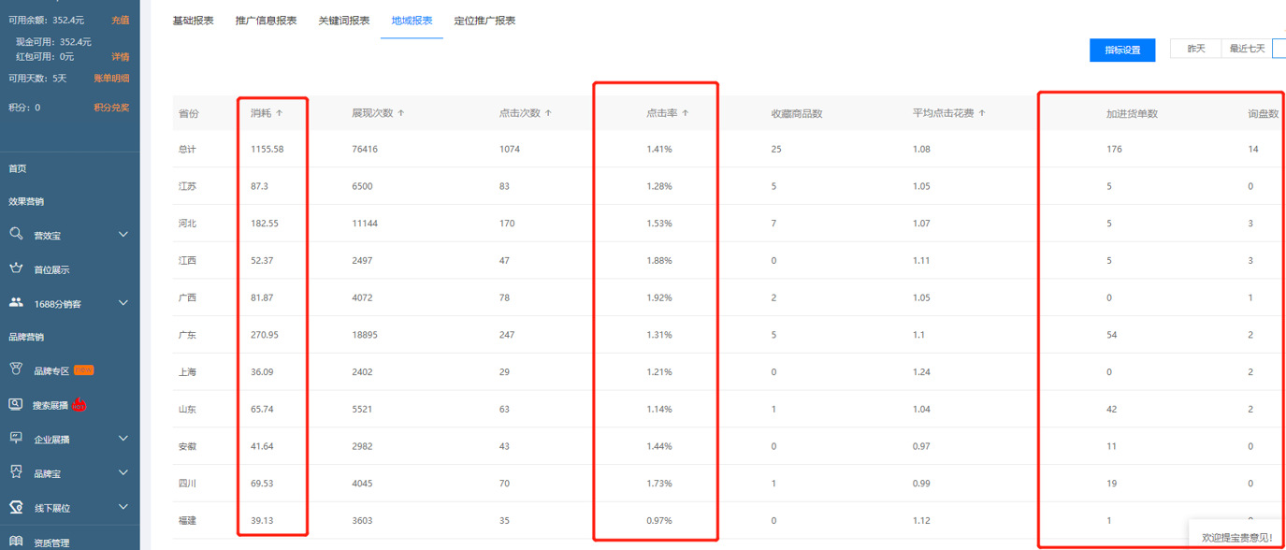This screenshot has width=1286, height=550.
Task: Click the 充值 recharge link
Action: [x=120, y=20]
